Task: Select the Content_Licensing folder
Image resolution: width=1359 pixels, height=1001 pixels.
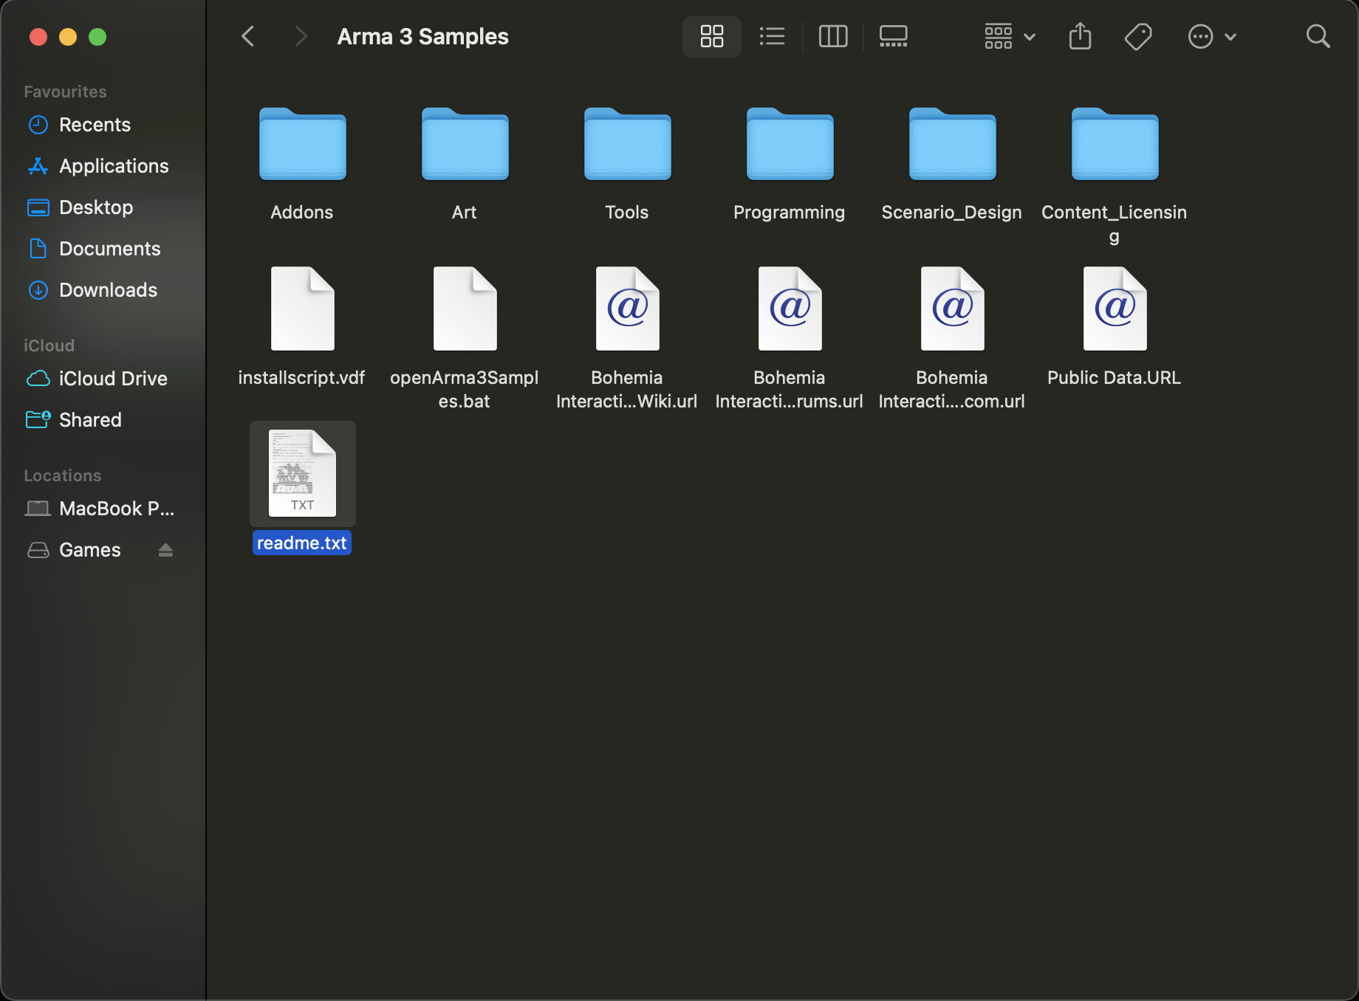Action: 1115,145
